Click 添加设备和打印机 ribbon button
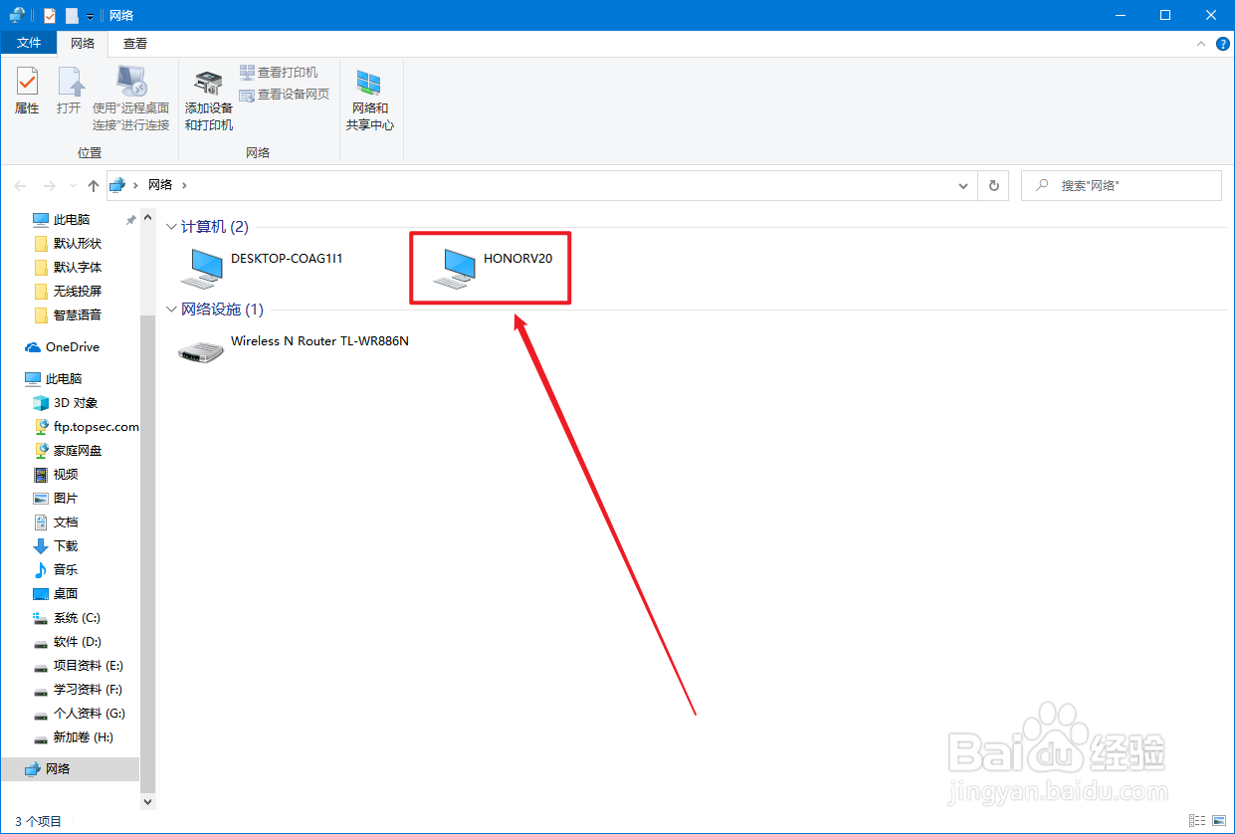 coord(208,99)
